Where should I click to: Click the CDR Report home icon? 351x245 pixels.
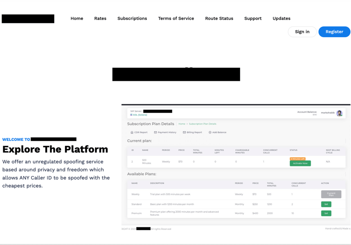(132, 132)
